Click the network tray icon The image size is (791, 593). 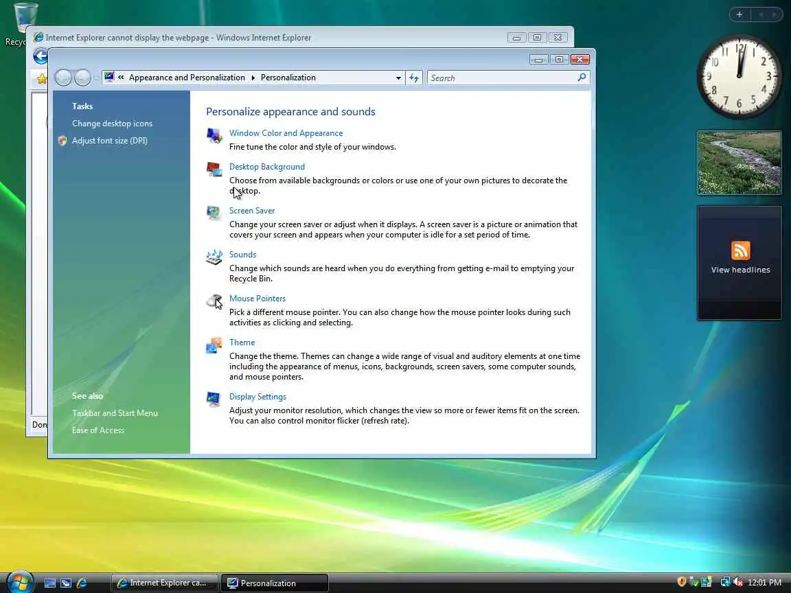click(725, 582)
